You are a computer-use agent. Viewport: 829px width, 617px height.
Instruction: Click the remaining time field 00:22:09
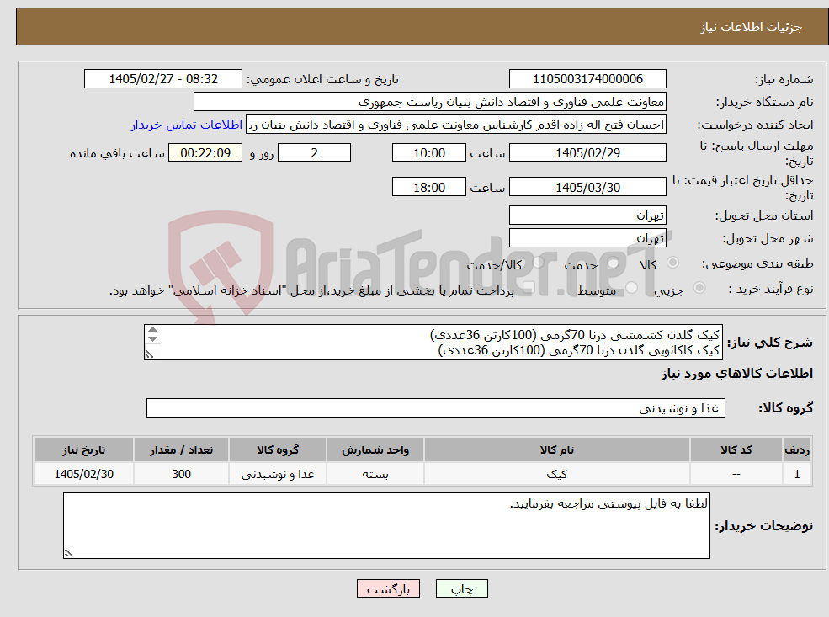point(205,153)
